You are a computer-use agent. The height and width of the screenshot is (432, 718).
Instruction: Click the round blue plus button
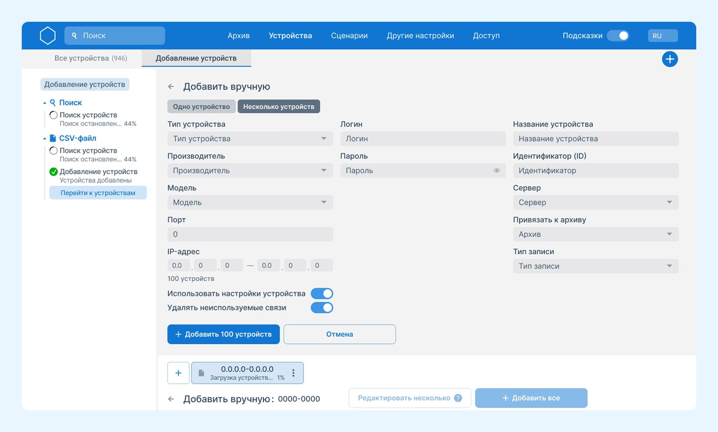[669, 59]
